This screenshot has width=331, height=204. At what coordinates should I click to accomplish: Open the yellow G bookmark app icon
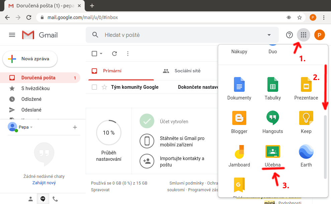tap(239, 185)
